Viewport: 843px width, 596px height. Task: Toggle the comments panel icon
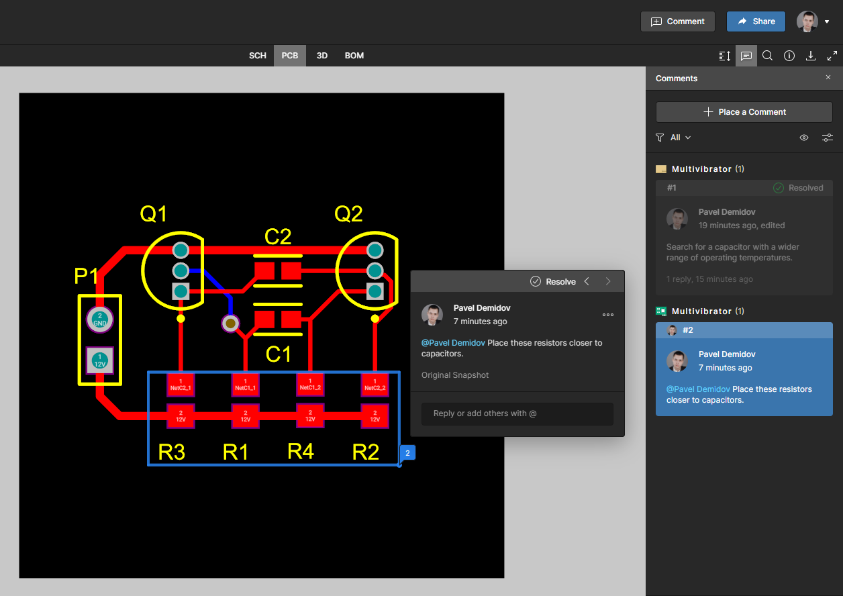(x=746, y=56)
